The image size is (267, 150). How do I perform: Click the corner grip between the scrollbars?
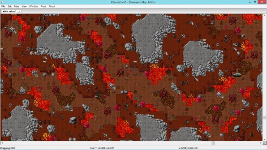click(265, 143)
